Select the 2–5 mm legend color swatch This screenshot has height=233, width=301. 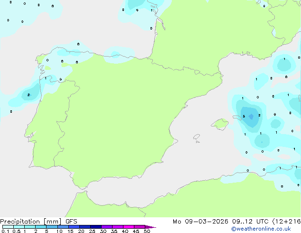41,227
